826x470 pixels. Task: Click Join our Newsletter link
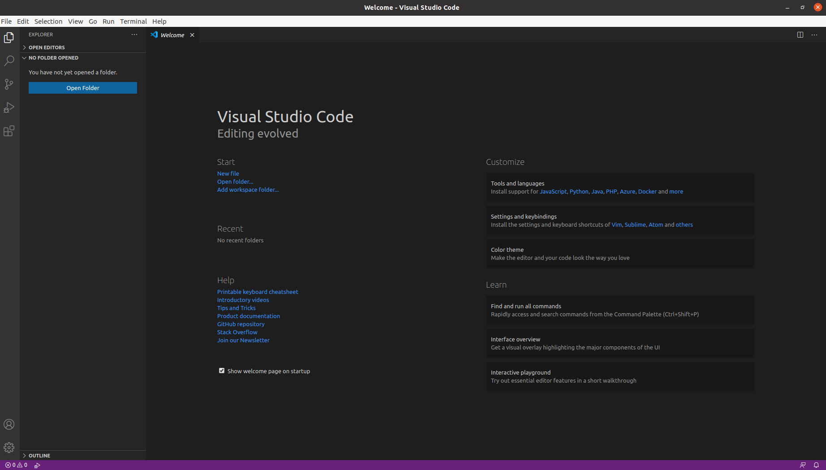(x=243, y=340)
